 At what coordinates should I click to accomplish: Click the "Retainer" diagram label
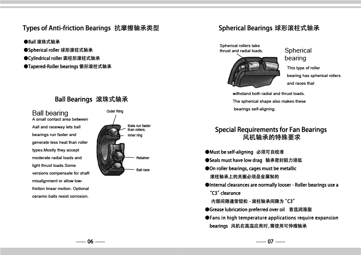coord(143,158)
